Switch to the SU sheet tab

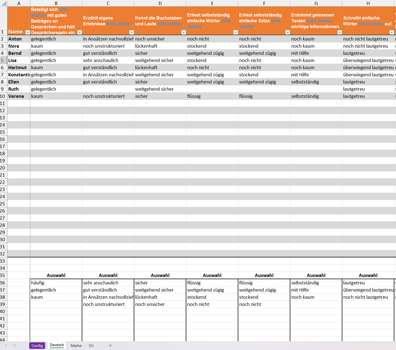click(91, 346)
